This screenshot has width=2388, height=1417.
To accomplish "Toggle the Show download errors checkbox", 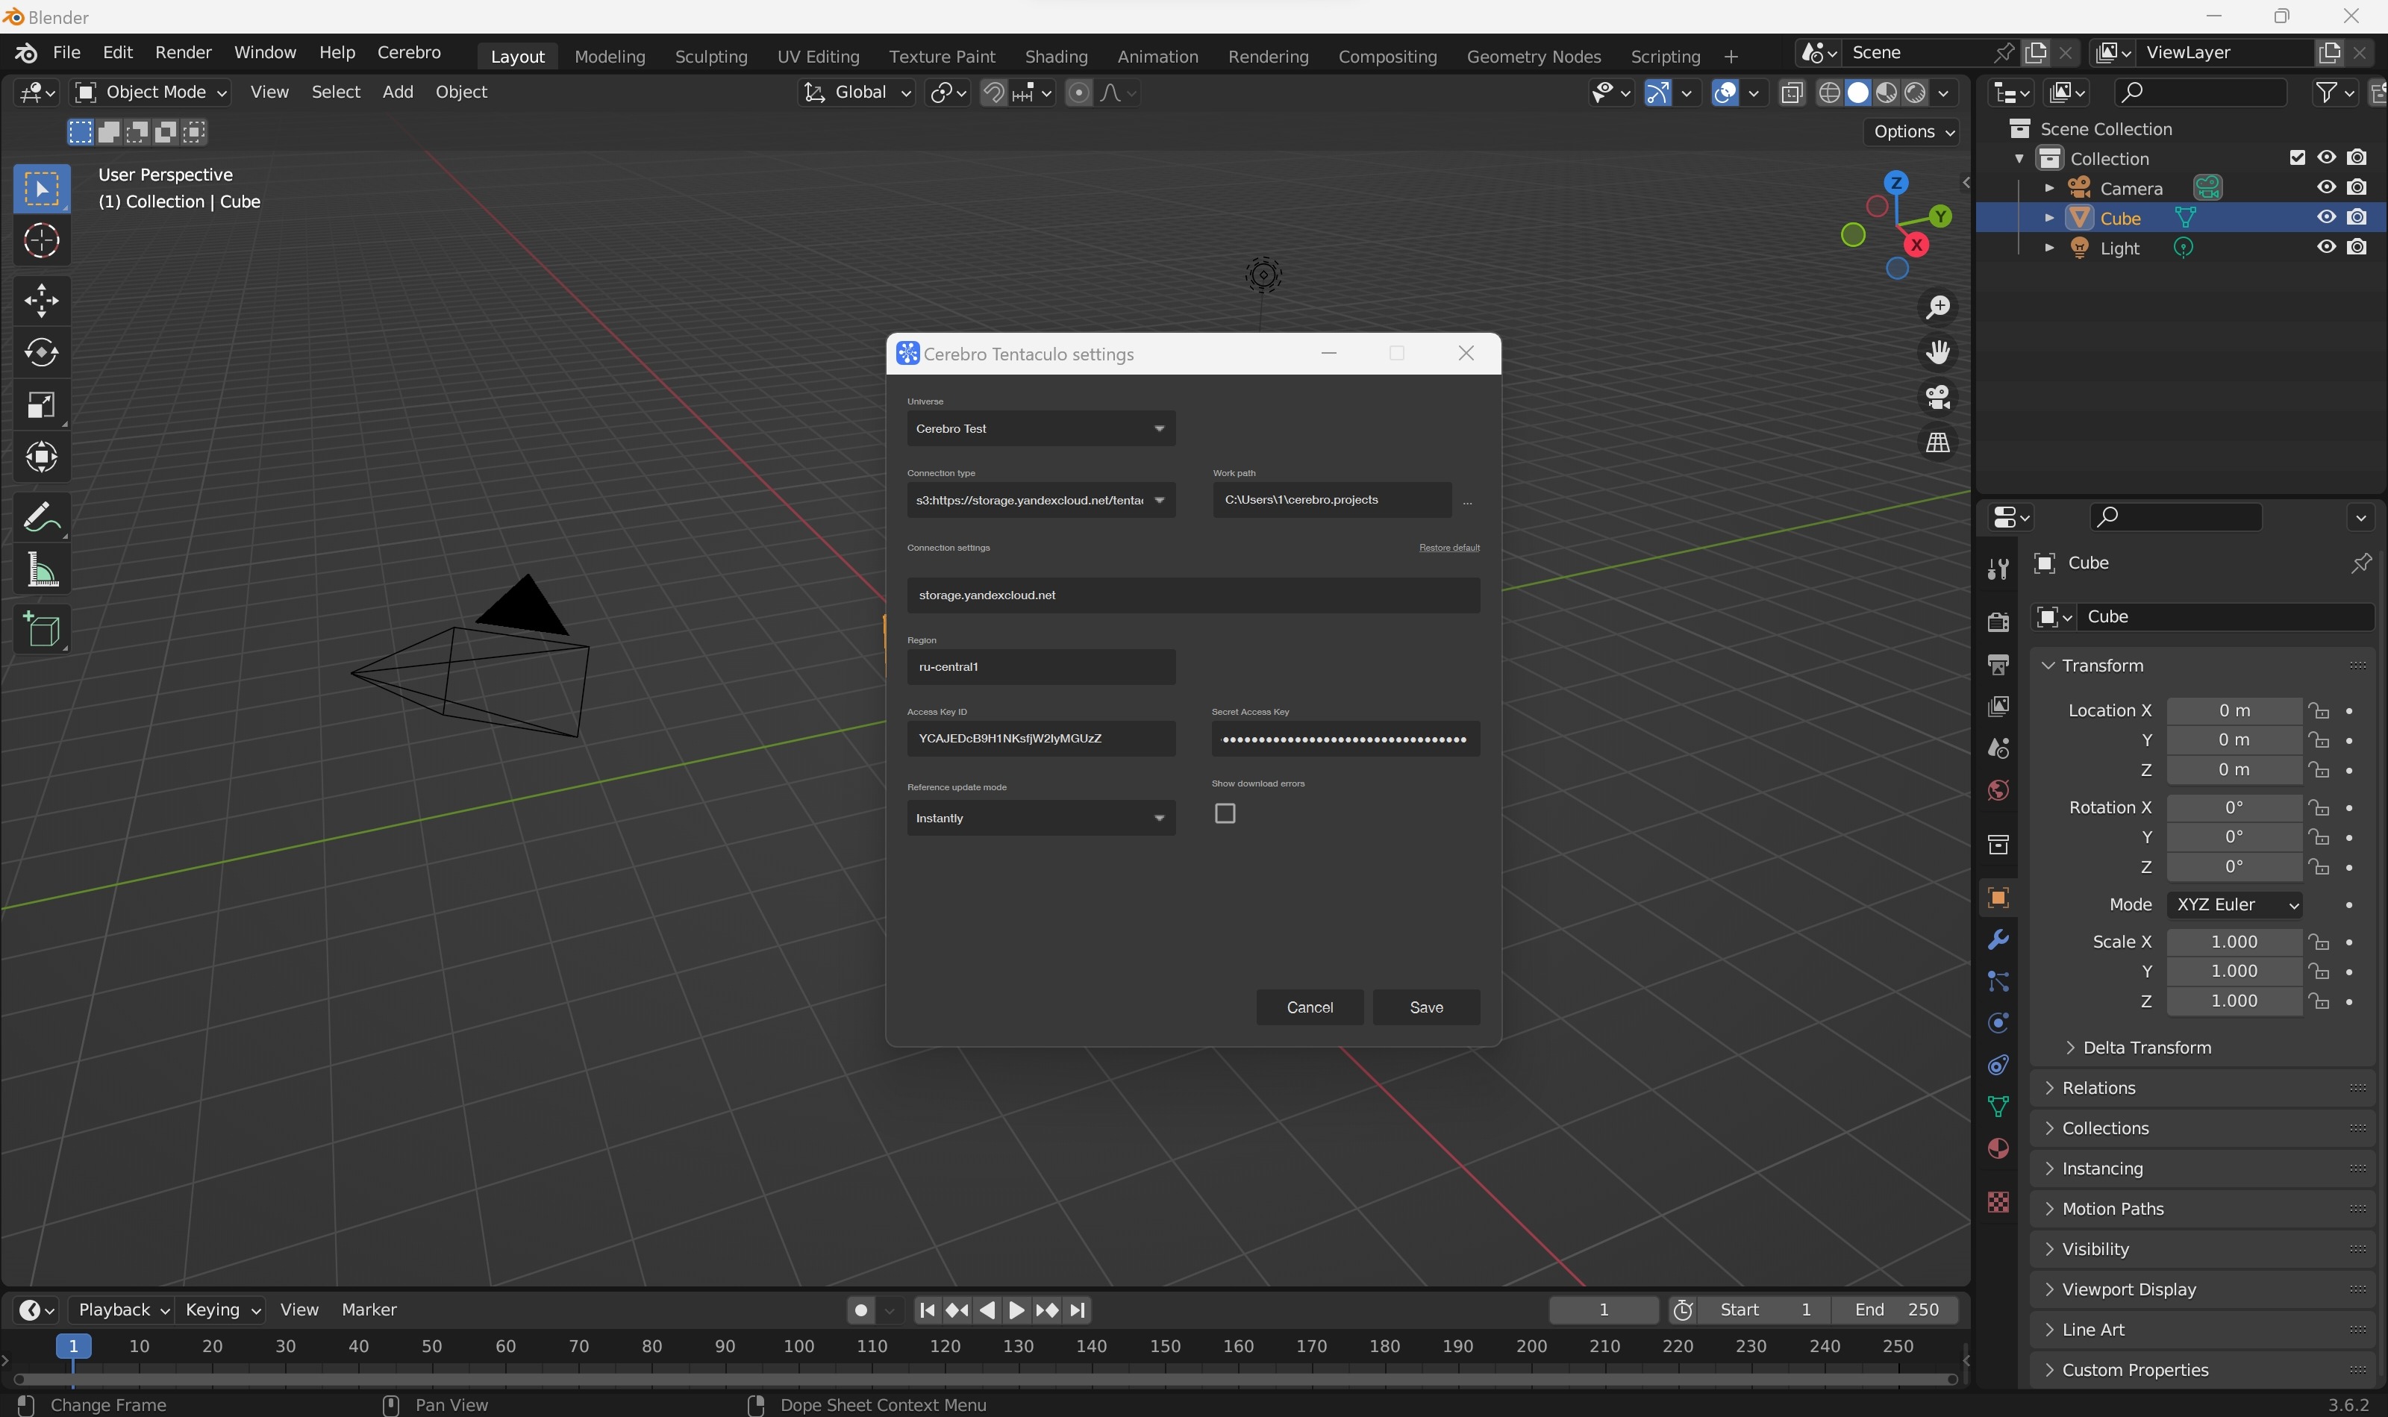I will point(1224,813).
